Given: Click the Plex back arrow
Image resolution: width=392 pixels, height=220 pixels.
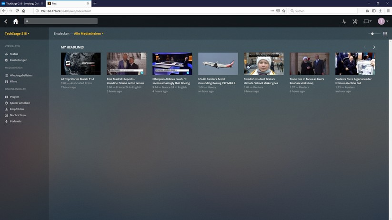Looking at the screenshot, I should point(6,21).
